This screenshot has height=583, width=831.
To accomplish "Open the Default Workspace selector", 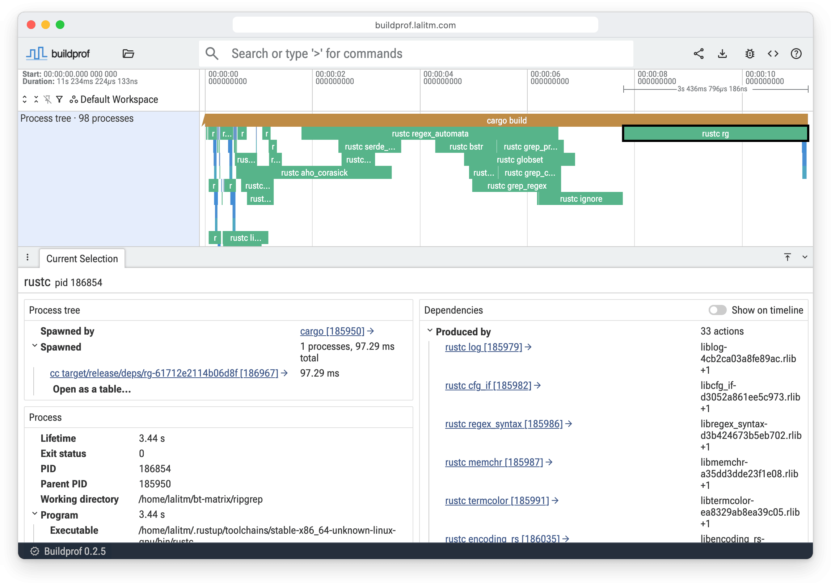I will pos(114,99).
